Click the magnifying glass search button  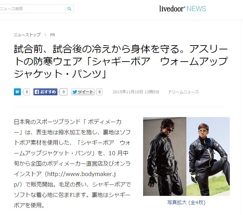(x=69, y=9)
